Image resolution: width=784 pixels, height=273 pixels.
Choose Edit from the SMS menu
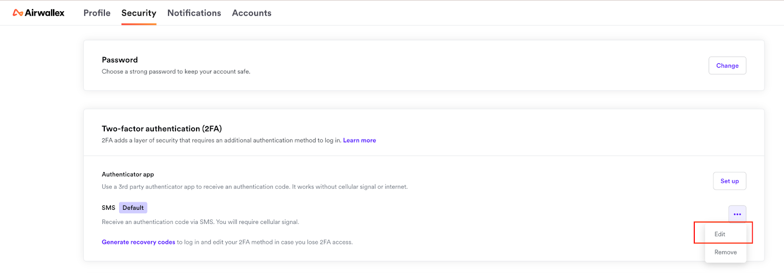click(720, 234)
